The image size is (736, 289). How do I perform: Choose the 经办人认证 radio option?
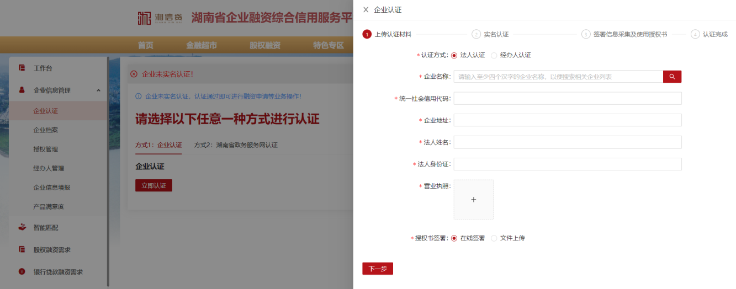(494, 55)
